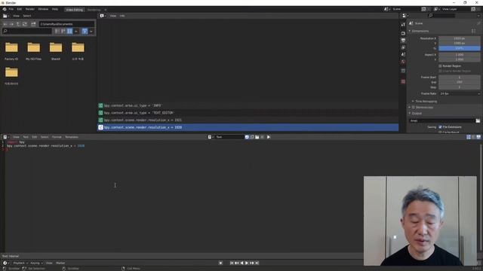Open the Render properties tab

tap(403, 33)
